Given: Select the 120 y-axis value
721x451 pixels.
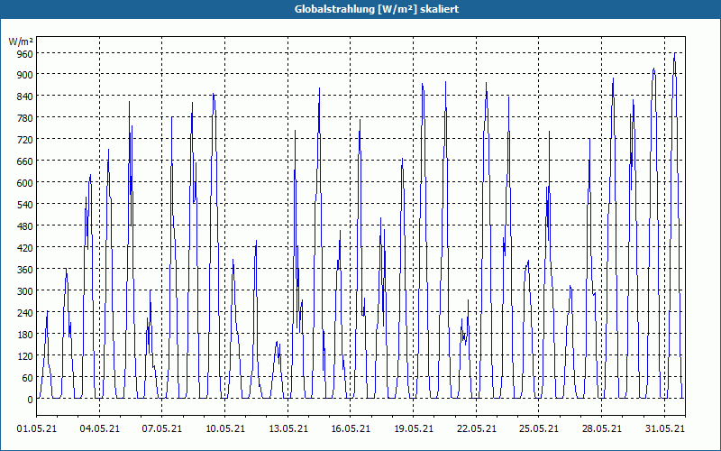Looking at the screenshot, I should 25,356.
